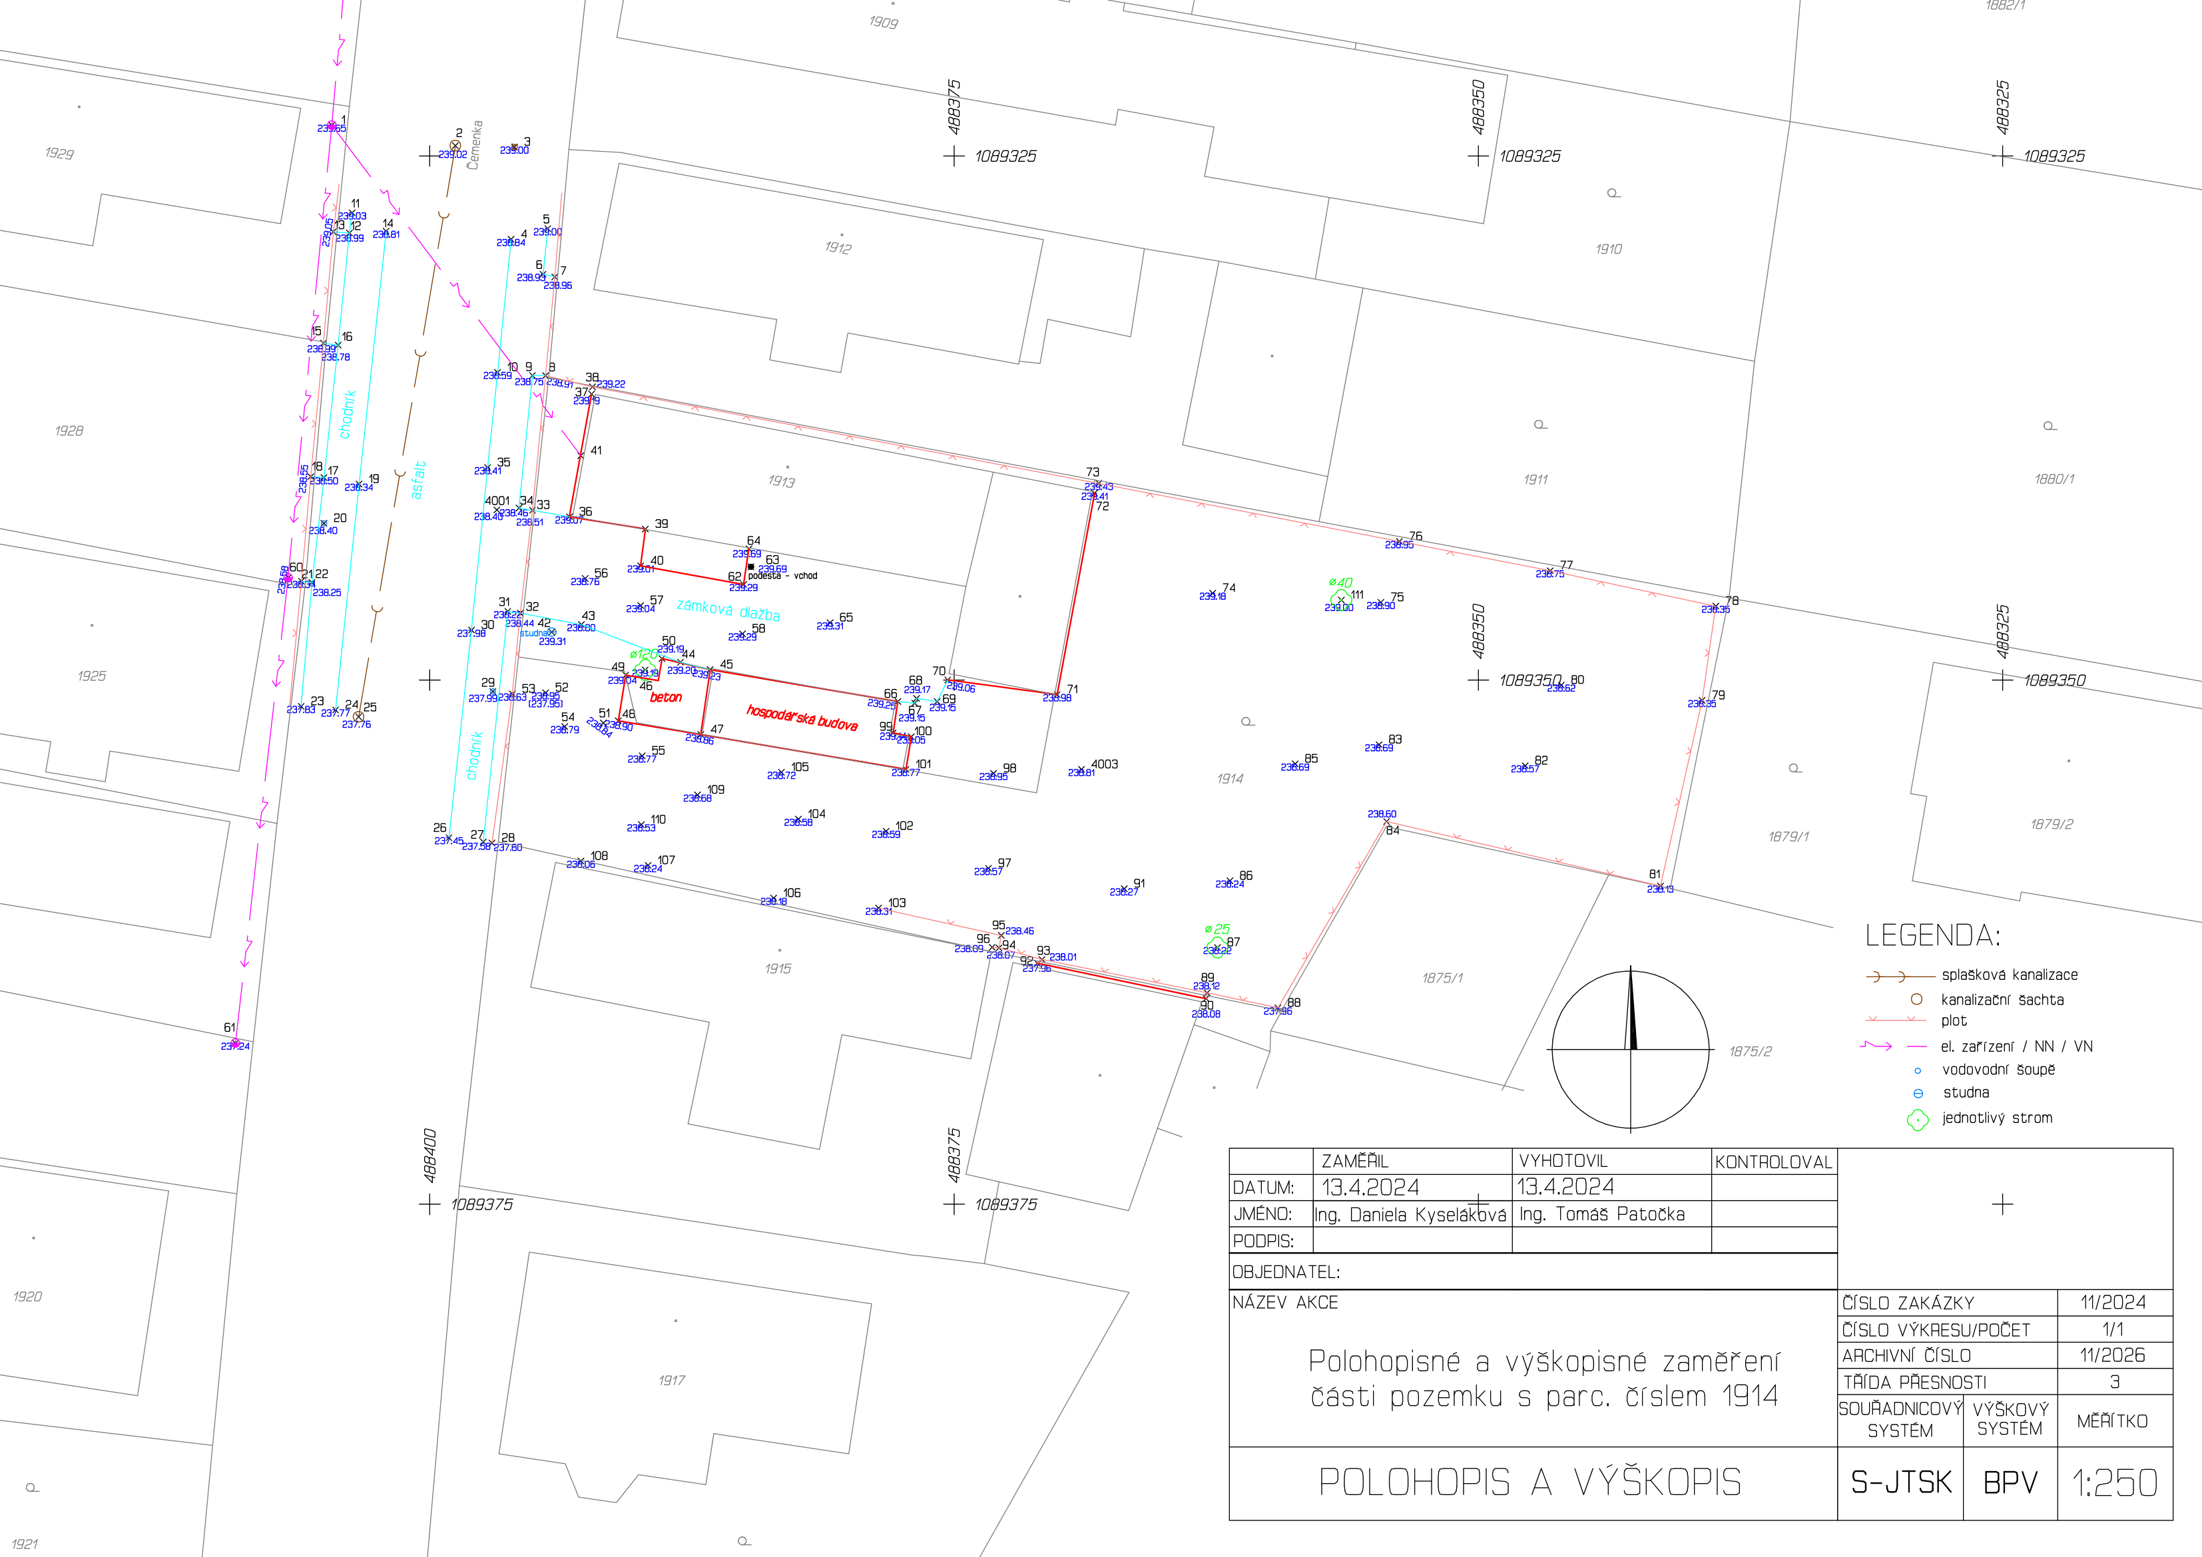Click the red 'beton' label
2202x1557 pixels.
666,697
